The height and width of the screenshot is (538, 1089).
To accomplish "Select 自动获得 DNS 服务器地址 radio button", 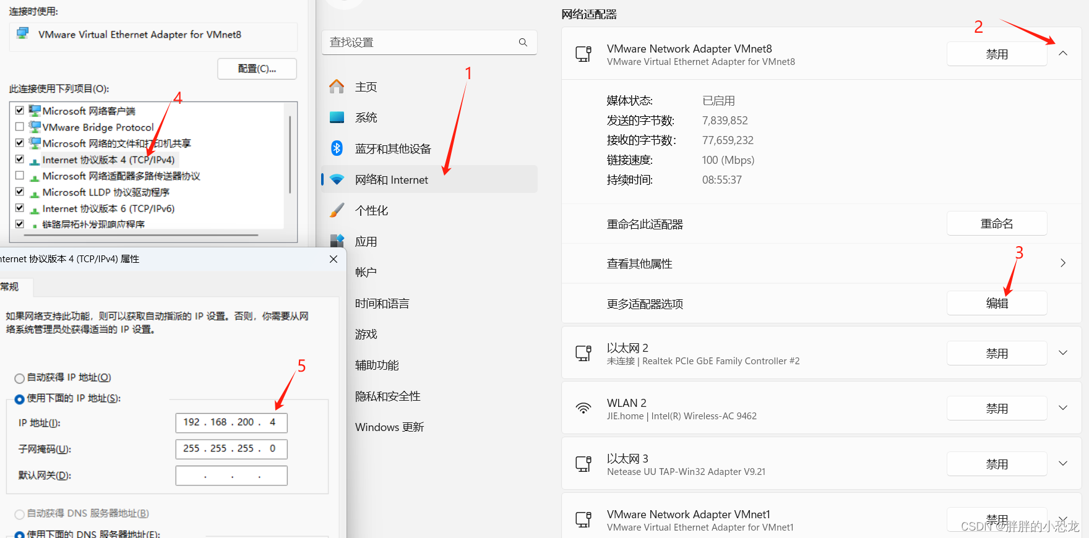I will 20,515.
